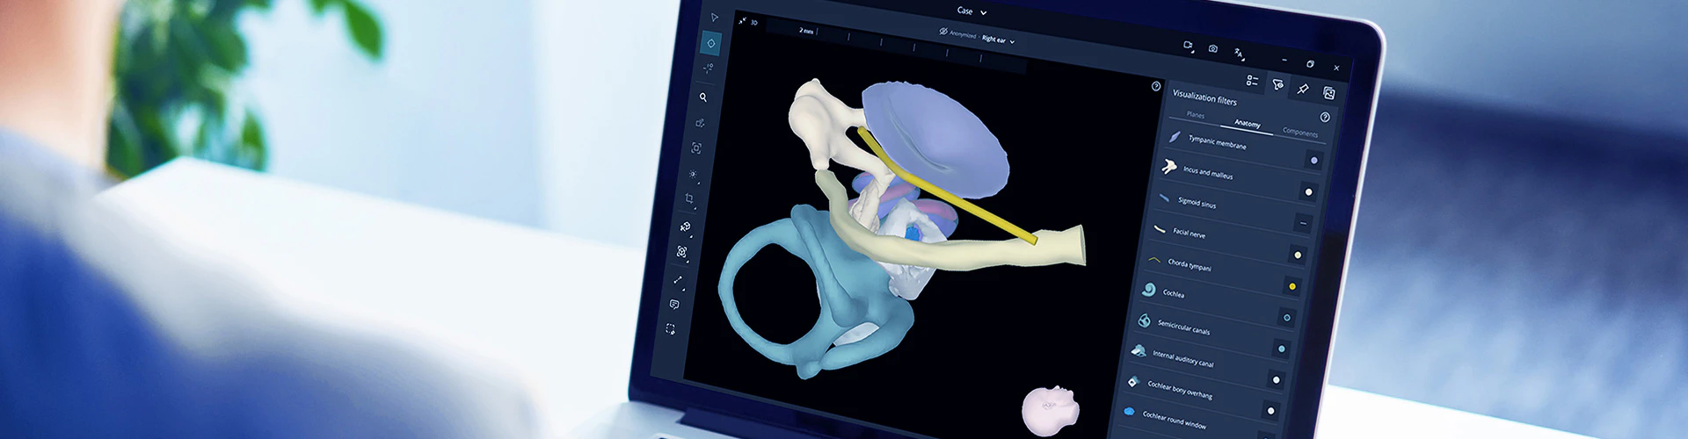Click the Tympanic membrane label
Viewport: 1688px width, 439px height.
tap(1218, 142)
